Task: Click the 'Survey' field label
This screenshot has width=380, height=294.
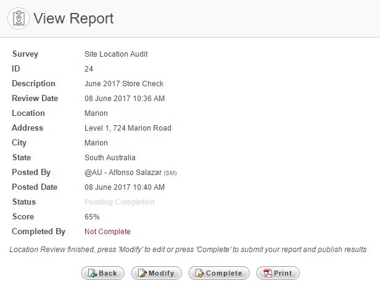Action: tap(25, 54)
